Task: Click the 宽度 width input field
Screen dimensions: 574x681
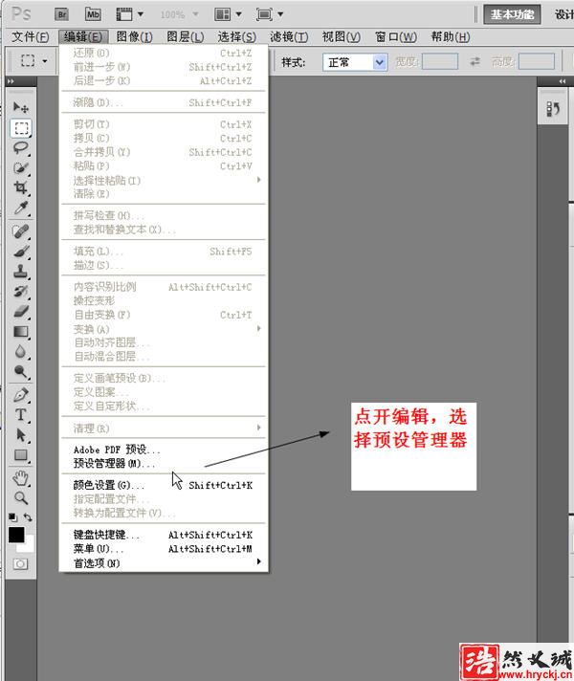Action: (x=440, y=61)
